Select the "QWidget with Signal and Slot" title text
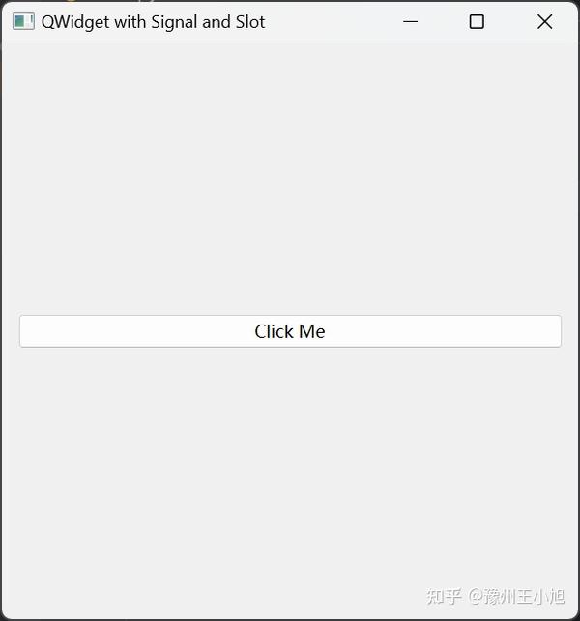Screen dimensions: 580x621 pyautogui.click(x=153, y=22)
